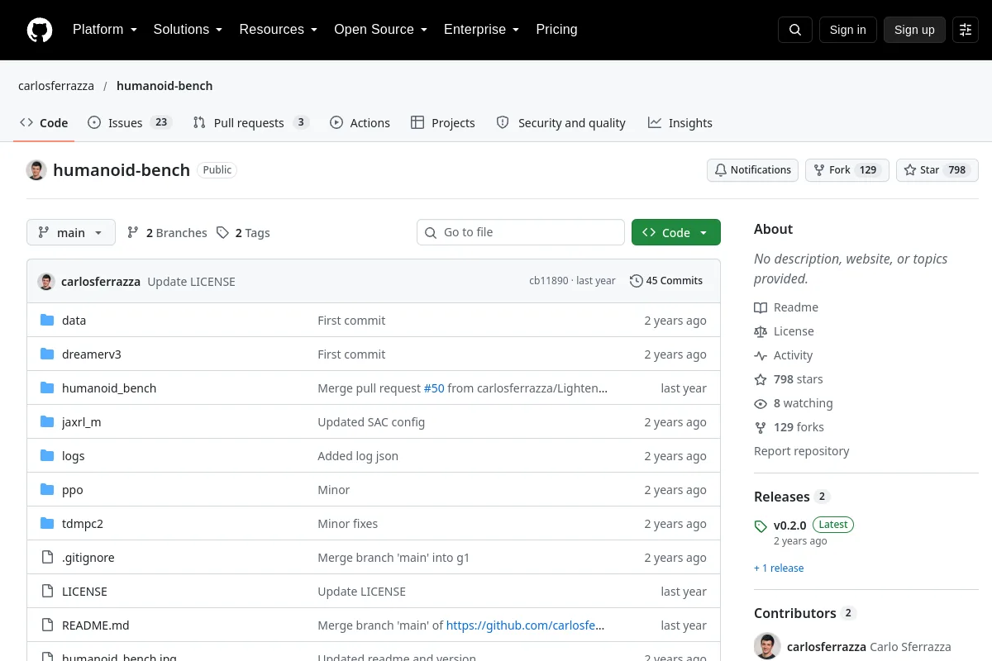Click the tag icon next to v0.2.0
This screenshot has width=992, height=661.
[761, 526]
